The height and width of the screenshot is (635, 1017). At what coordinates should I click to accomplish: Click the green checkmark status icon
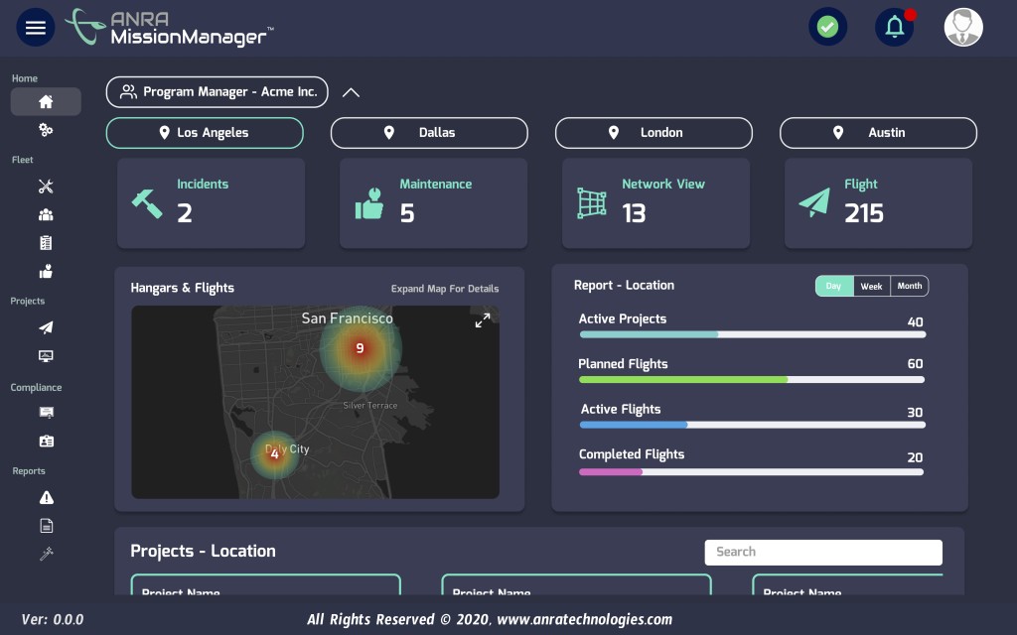(827, 27)
